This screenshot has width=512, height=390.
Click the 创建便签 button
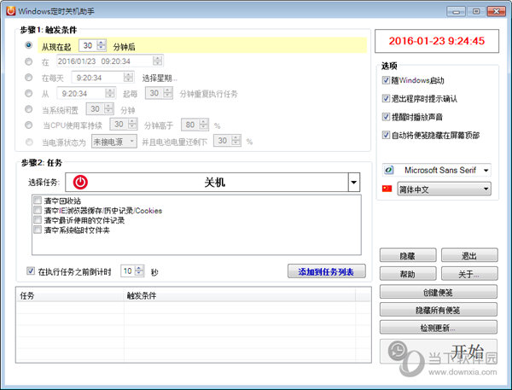[x=439, y=292]
